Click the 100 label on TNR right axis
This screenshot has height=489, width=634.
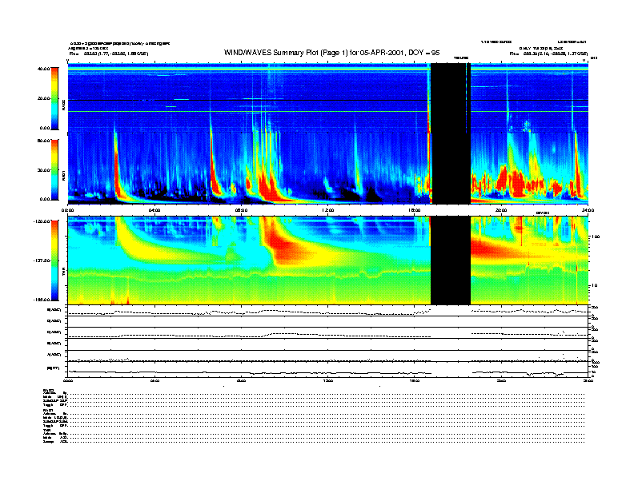click(x=596, y=237)
